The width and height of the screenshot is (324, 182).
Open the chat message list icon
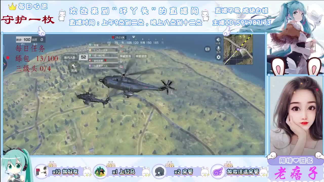pyautogui.click(x=207, y=49)
